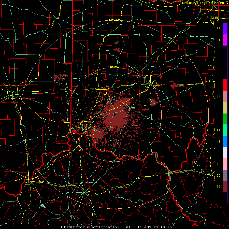The width and height of the screenshot is (229, 229).
Task: Click the RA legend label
Action: tap(218, 131)
